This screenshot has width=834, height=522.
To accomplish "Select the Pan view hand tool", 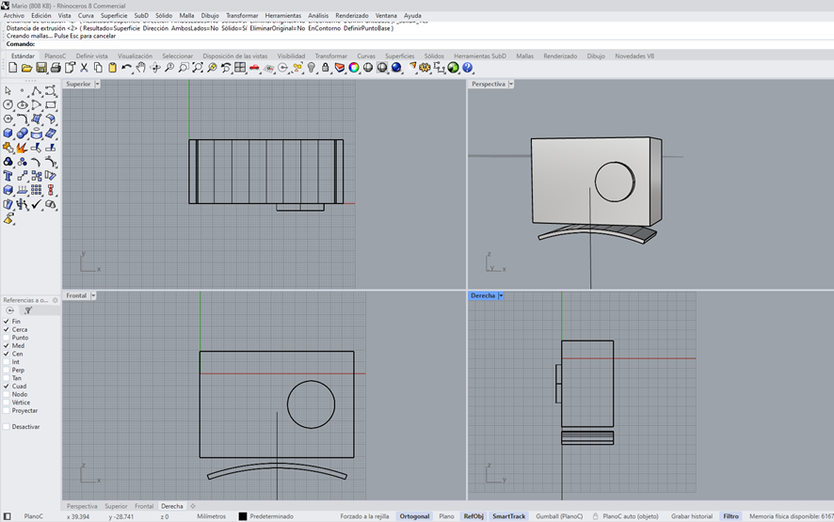I will tap(140, 69).
